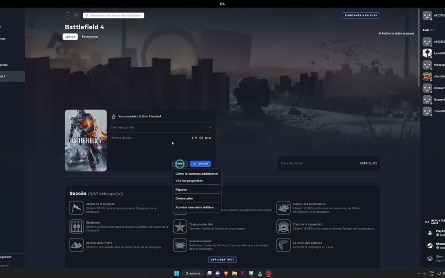Click the Gardien de la flotte achievement icon
Image resolution: width=445 pixels, height=278 pixels.
(76, 245)
